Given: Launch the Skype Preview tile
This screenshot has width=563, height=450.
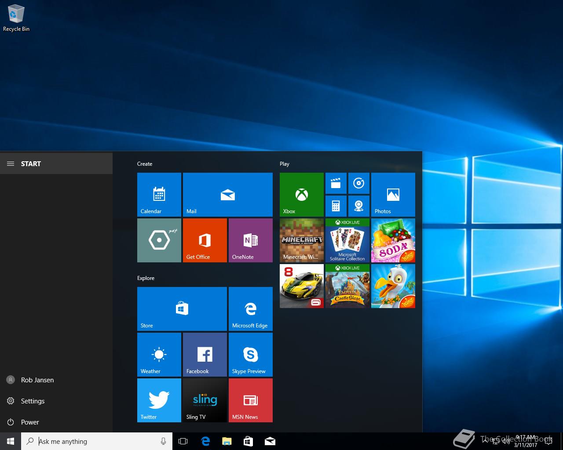Looking at the screenshot, I should 251,355.
